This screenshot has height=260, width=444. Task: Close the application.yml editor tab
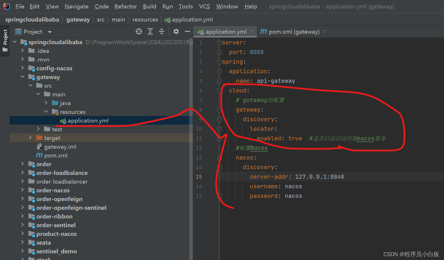pyautogui.click(x=252, y=31)
